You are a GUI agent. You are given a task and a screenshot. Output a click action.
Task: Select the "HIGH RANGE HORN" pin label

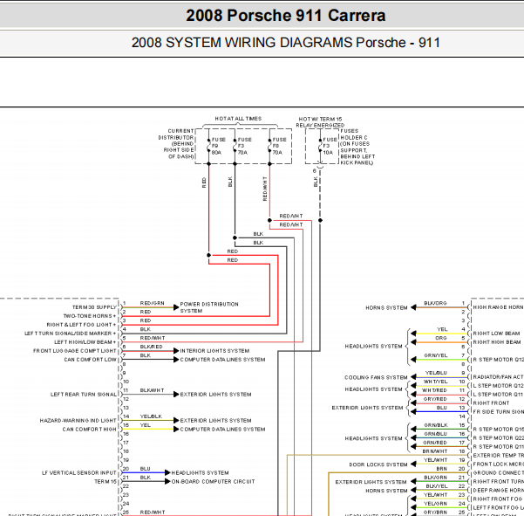pyautogui.click(x=498, y=307)
